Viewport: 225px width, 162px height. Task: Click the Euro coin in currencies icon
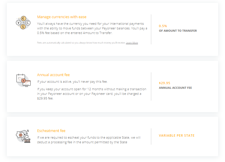[24, 18]
